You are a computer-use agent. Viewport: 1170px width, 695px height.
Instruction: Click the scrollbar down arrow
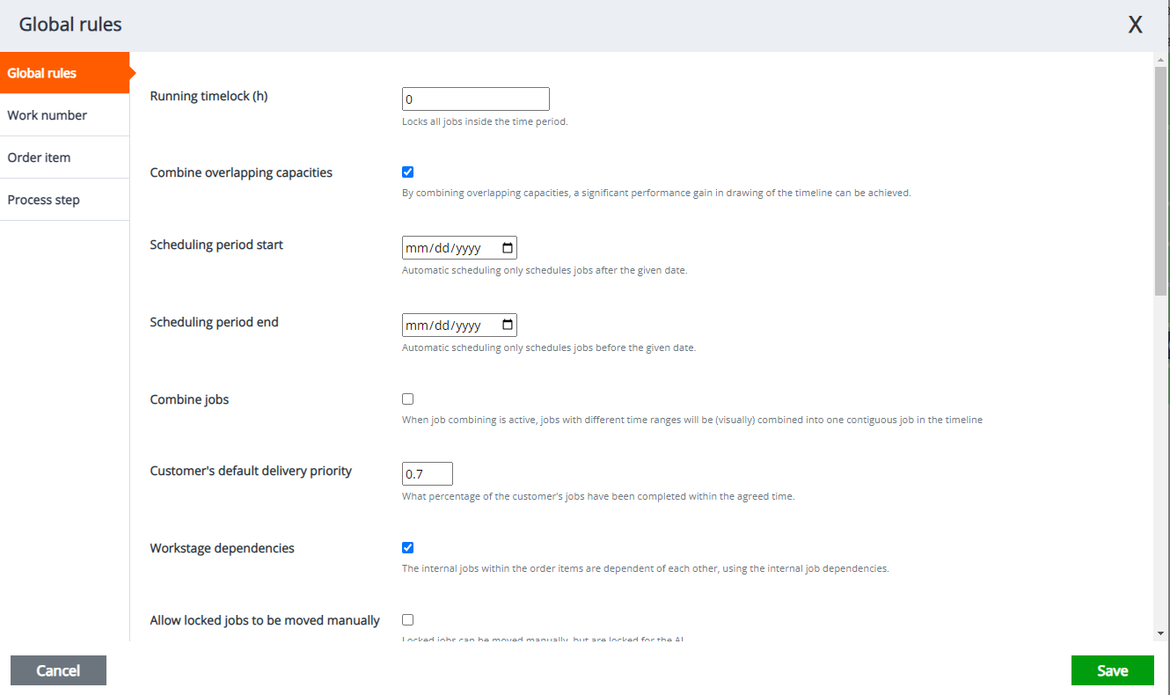1161,633
